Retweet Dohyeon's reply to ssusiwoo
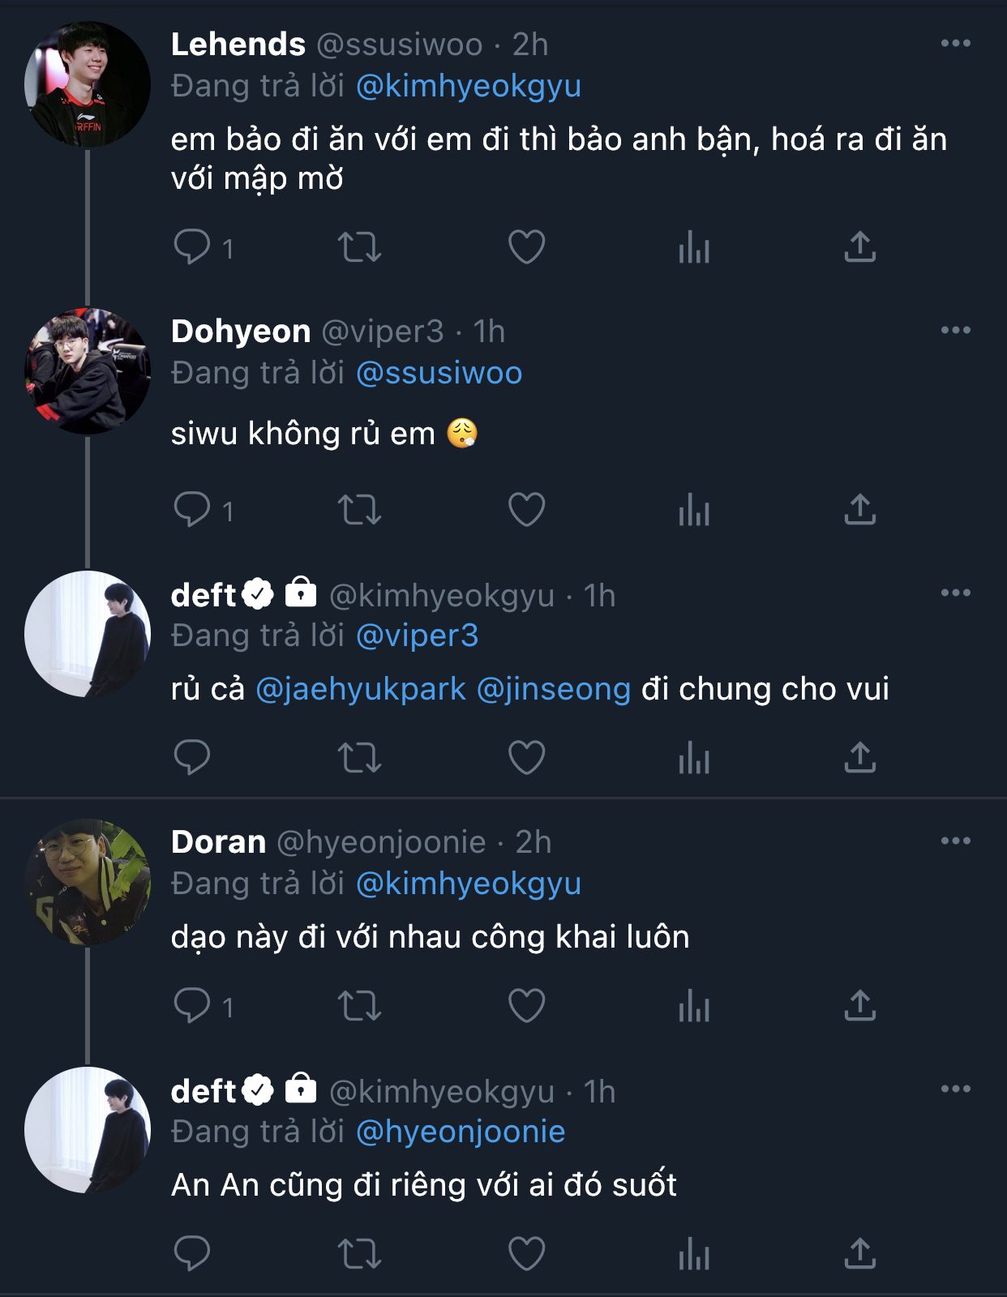 point(359,510)
